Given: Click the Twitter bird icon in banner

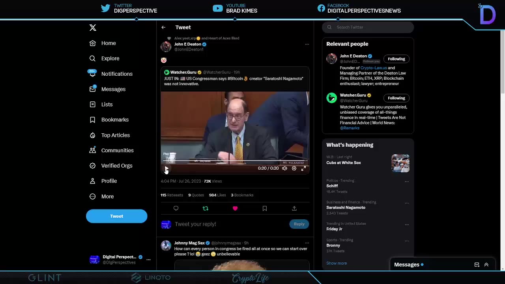Looking at the screenshot, I should click(x=105, y=8).
